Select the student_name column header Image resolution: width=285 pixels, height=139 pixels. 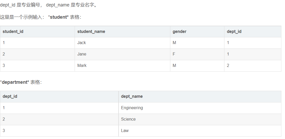[x=122, y=32]
